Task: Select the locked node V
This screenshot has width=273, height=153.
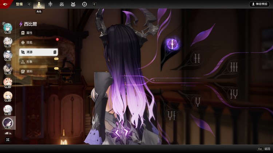Action: point(198,102)
